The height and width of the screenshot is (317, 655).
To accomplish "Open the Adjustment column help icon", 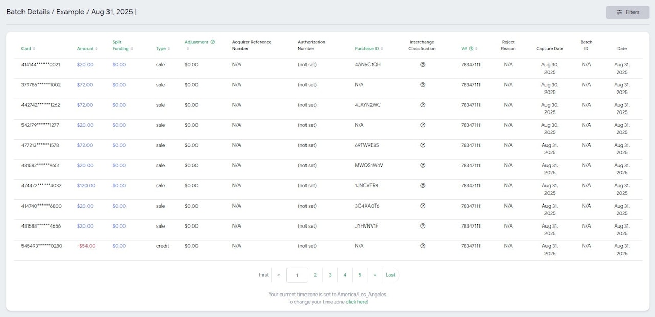I will 213,42.
